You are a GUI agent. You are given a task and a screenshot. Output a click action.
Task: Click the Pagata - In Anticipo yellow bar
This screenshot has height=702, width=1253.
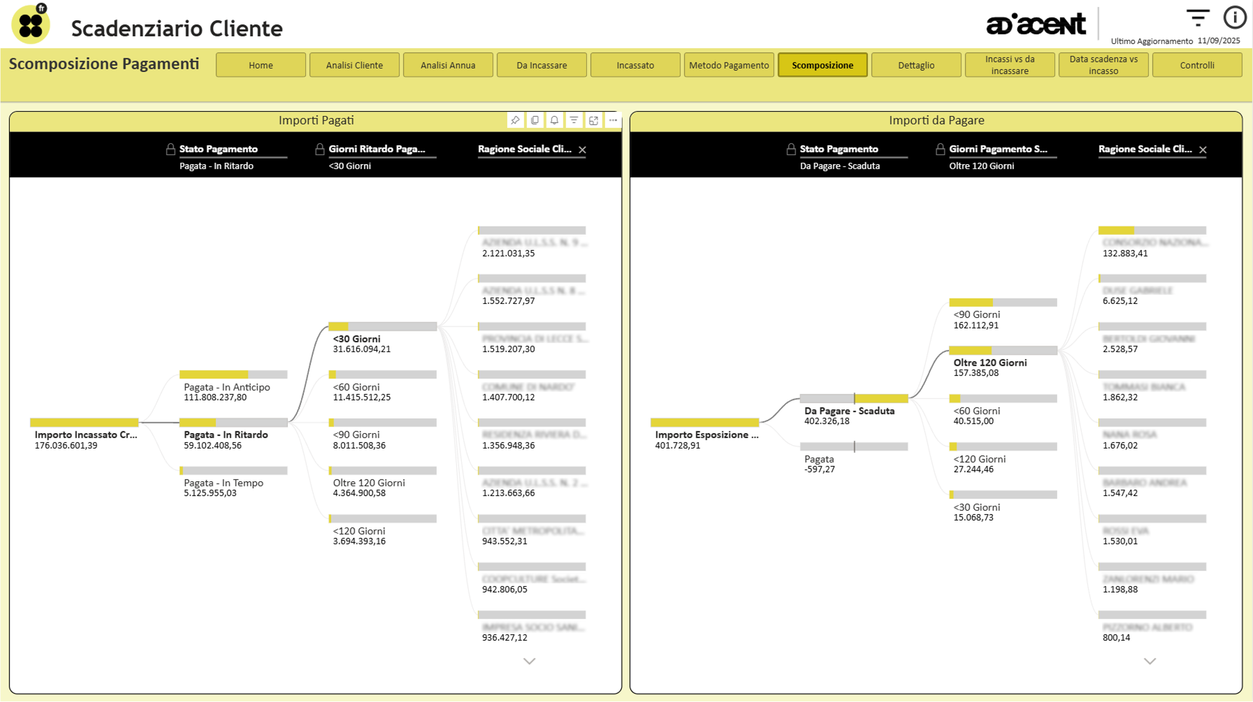click(214, 375)
